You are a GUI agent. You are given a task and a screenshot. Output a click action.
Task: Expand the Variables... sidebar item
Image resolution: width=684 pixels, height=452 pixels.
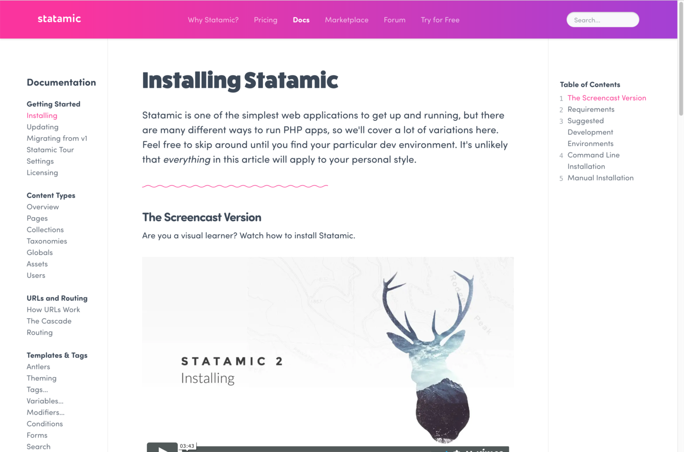[x=45, y=401]
